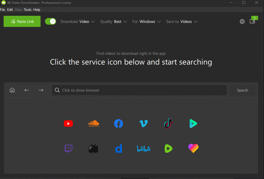Open the black TV set service icon

(94, 149)
